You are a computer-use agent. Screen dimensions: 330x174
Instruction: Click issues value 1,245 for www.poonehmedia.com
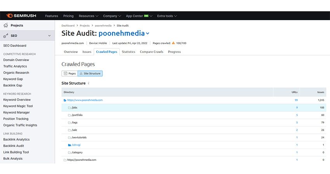321,100
